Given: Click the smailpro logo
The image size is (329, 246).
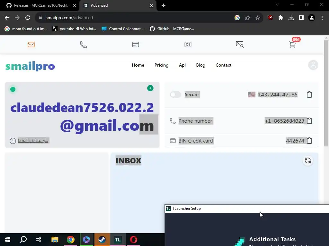Looking at the screenshot, I should tap(30, 66).
